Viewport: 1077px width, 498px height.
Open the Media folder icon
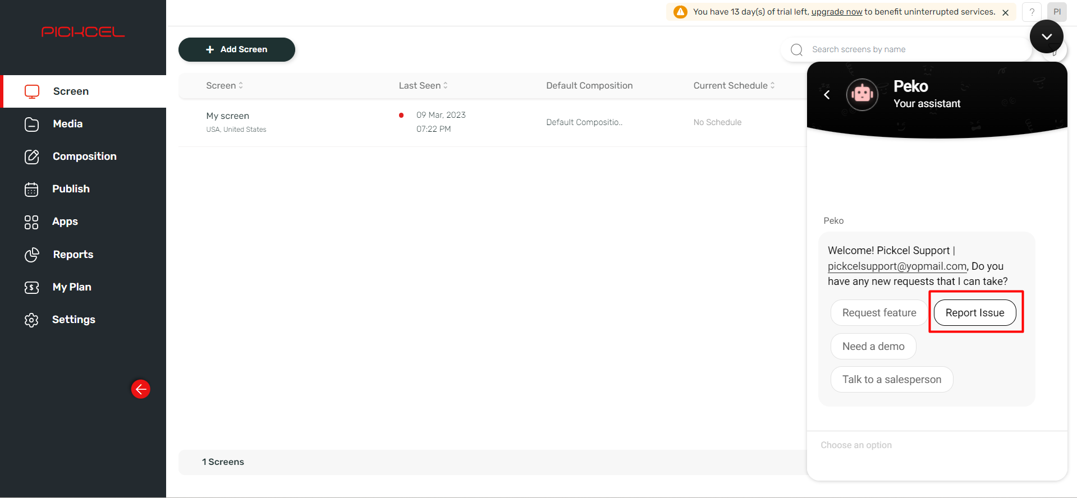pyautogui.click(x=32, y=124)
